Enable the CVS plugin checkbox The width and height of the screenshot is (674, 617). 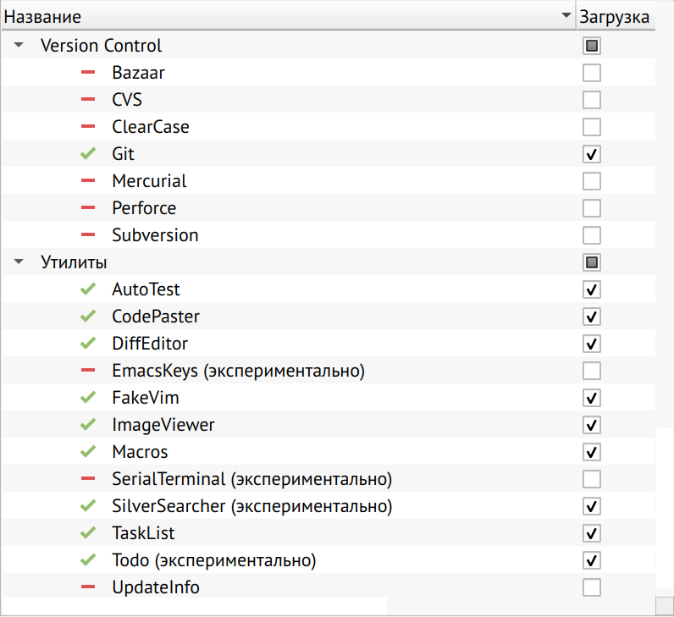tap(592, 100)
